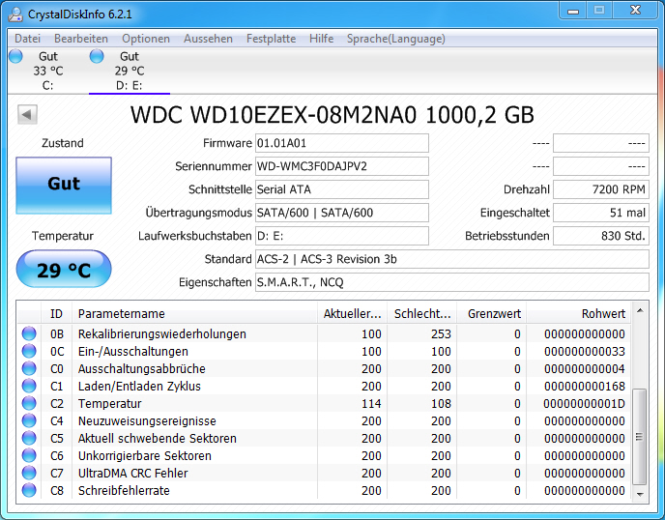The height and width of the screenshot is (520, 665).
Task: Click the ID column header
Action: pyautogui.click(x=56, y=314)
